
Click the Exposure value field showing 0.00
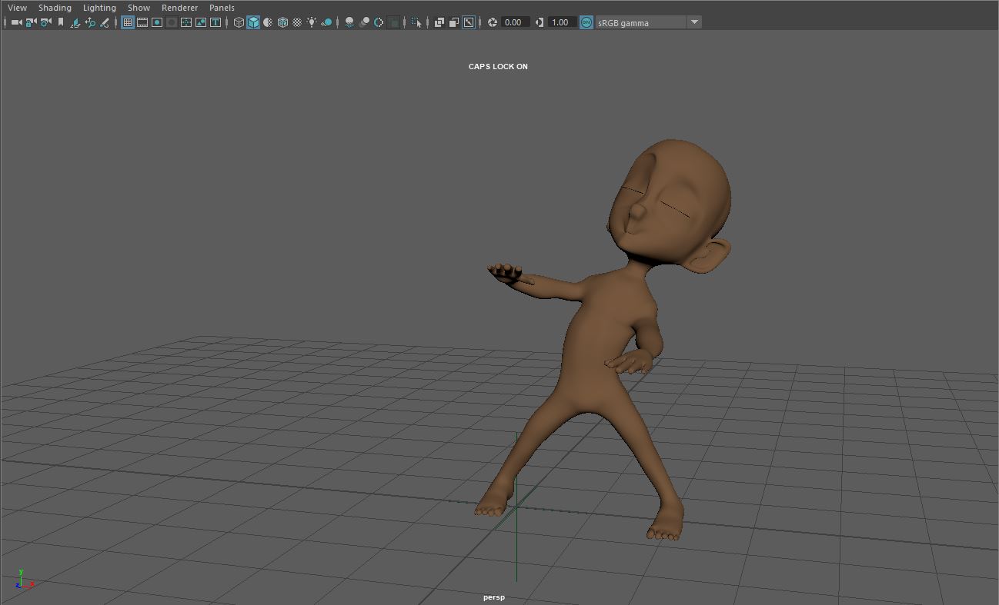515,22
